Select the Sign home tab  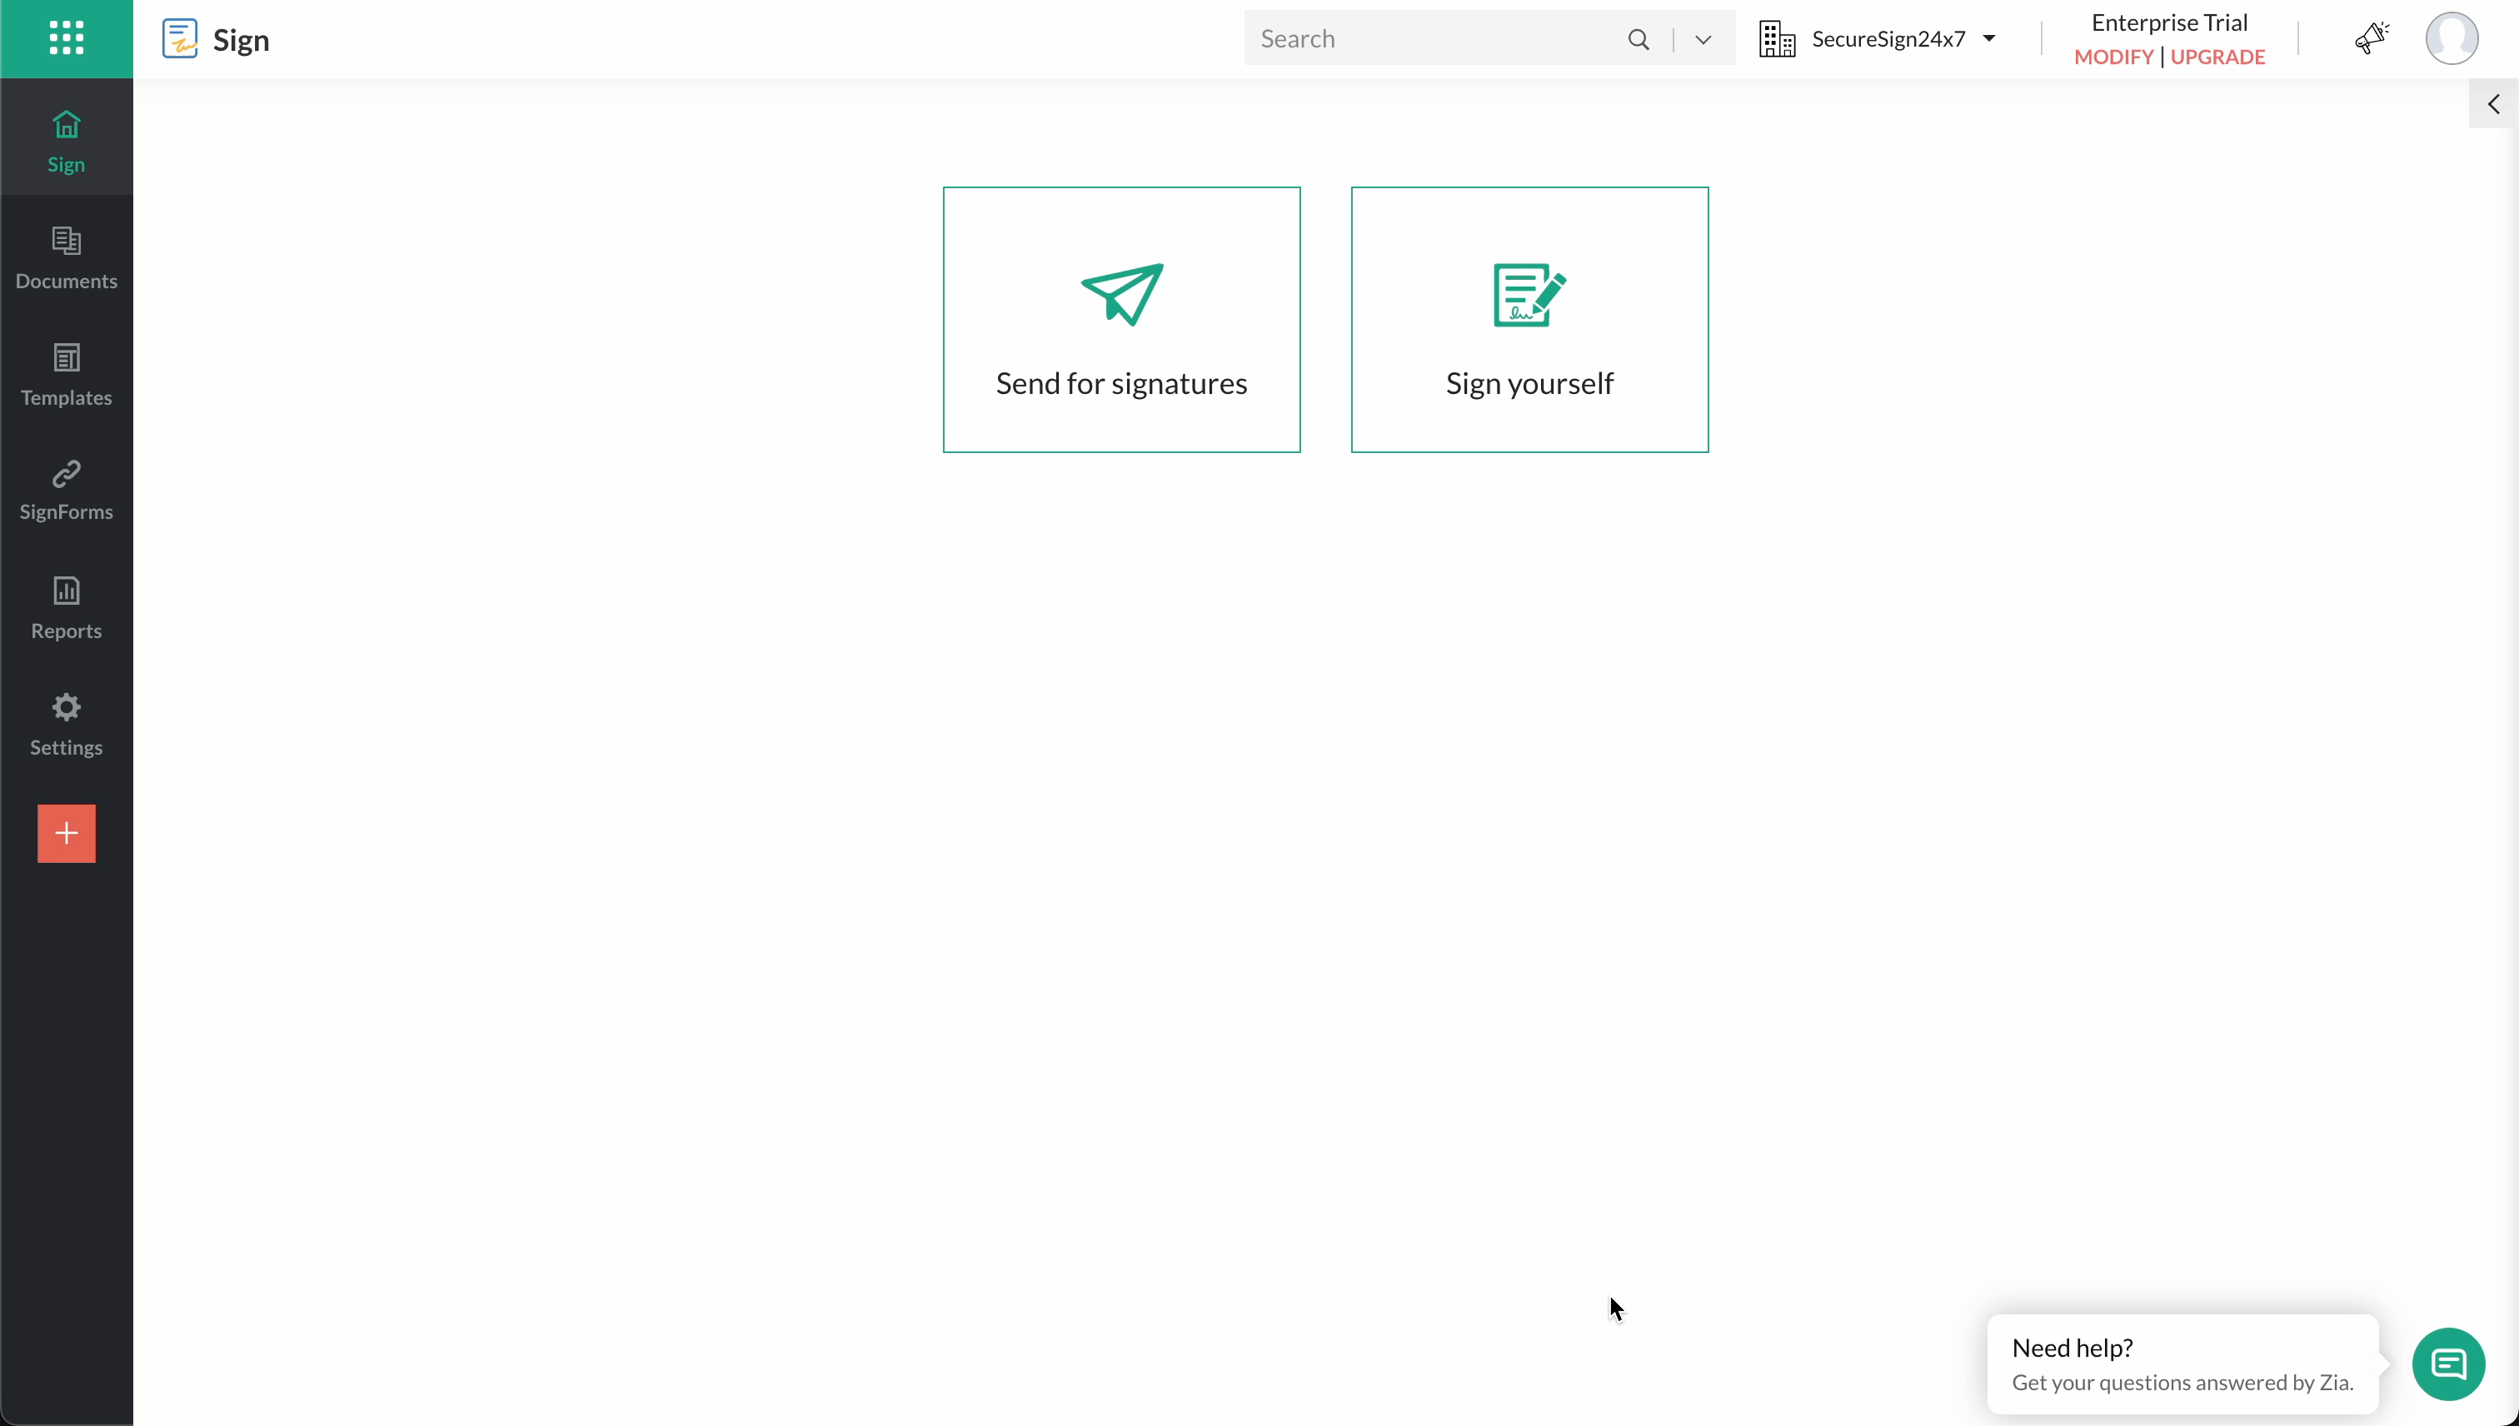(x=66, y=141)
